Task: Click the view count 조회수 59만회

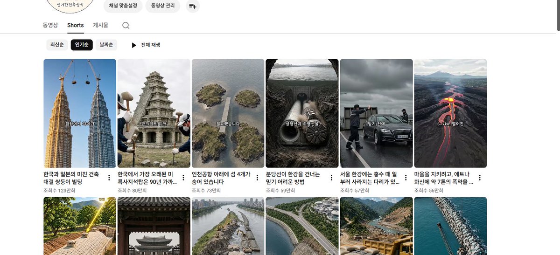Action: pyautogui.click(x=280, y=191)
